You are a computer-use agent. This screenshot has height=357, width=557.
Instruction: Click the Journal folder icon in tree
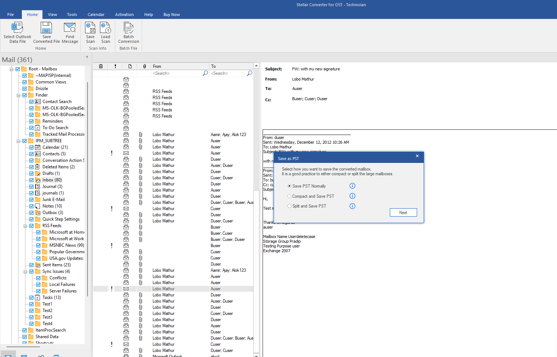pos(38,186)
